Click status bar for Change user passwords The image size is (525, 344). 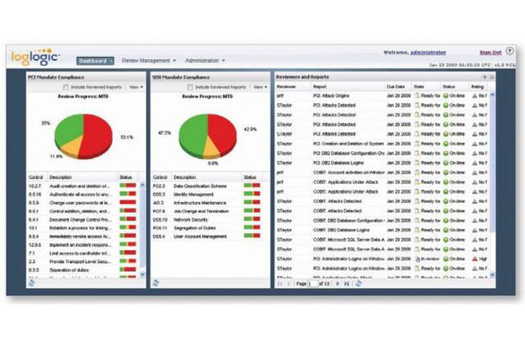tap(127, 202)
